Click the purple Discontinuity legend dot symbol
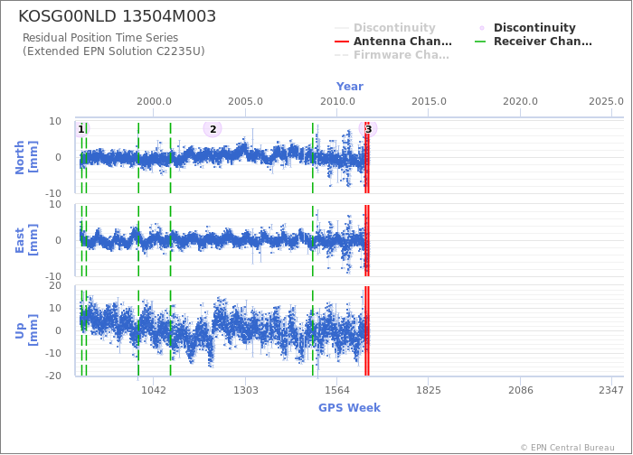 click(x=482, y=28)
